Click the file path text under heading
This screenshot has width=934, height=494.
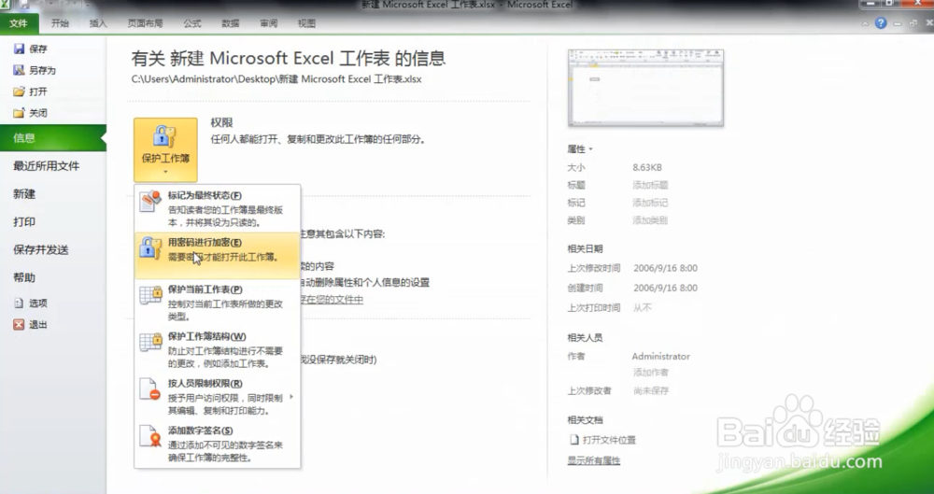[x=276, y=78]
